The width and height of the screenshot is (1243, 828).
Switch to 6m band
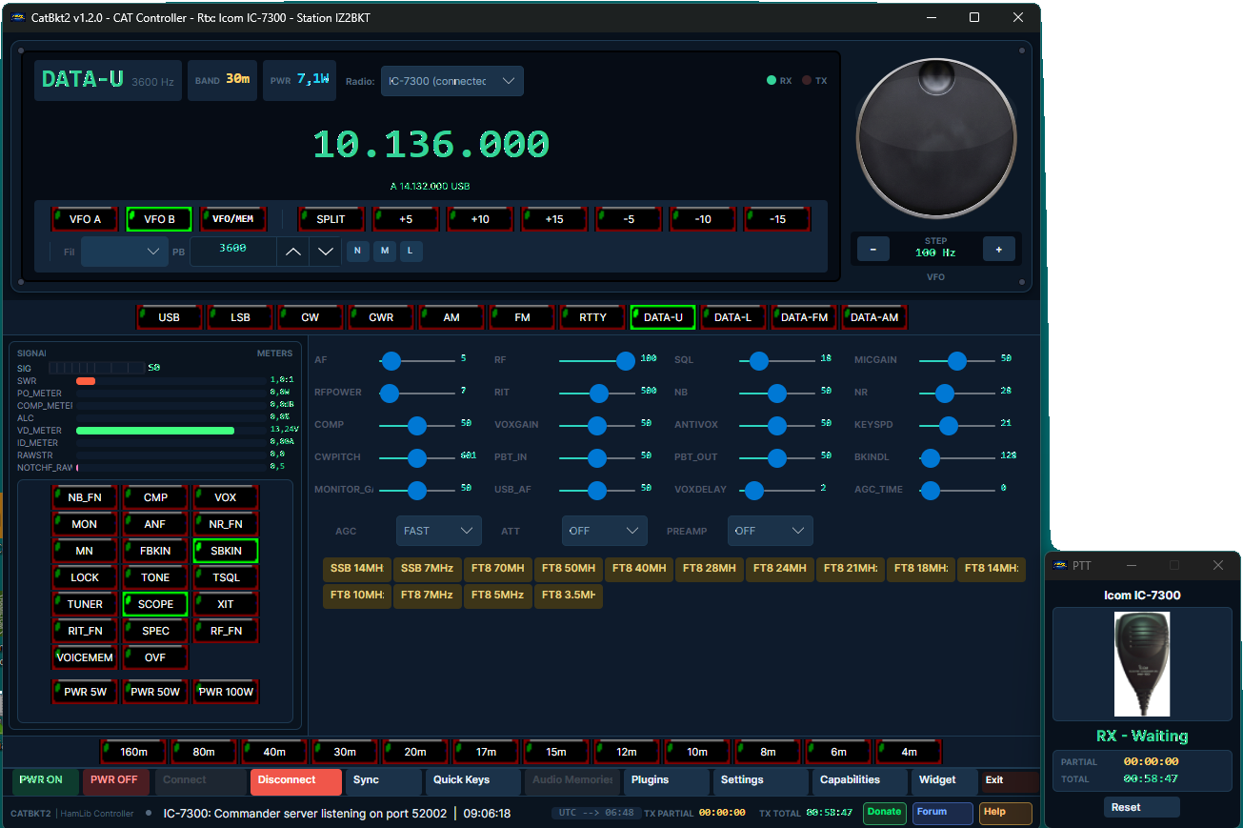(x=838, y=752)
